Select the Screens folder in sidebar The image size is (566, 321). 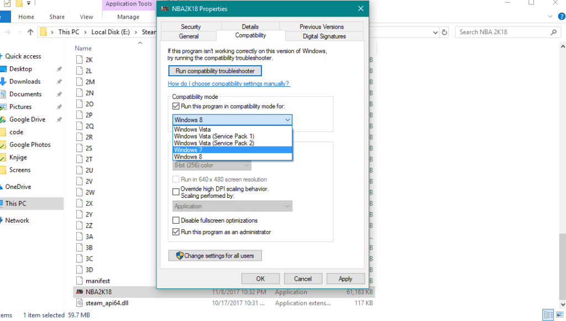20,170
